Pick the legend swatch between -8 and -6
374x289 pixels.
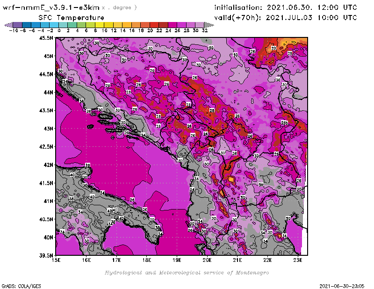pyautogui.click(x=27, y=25)
